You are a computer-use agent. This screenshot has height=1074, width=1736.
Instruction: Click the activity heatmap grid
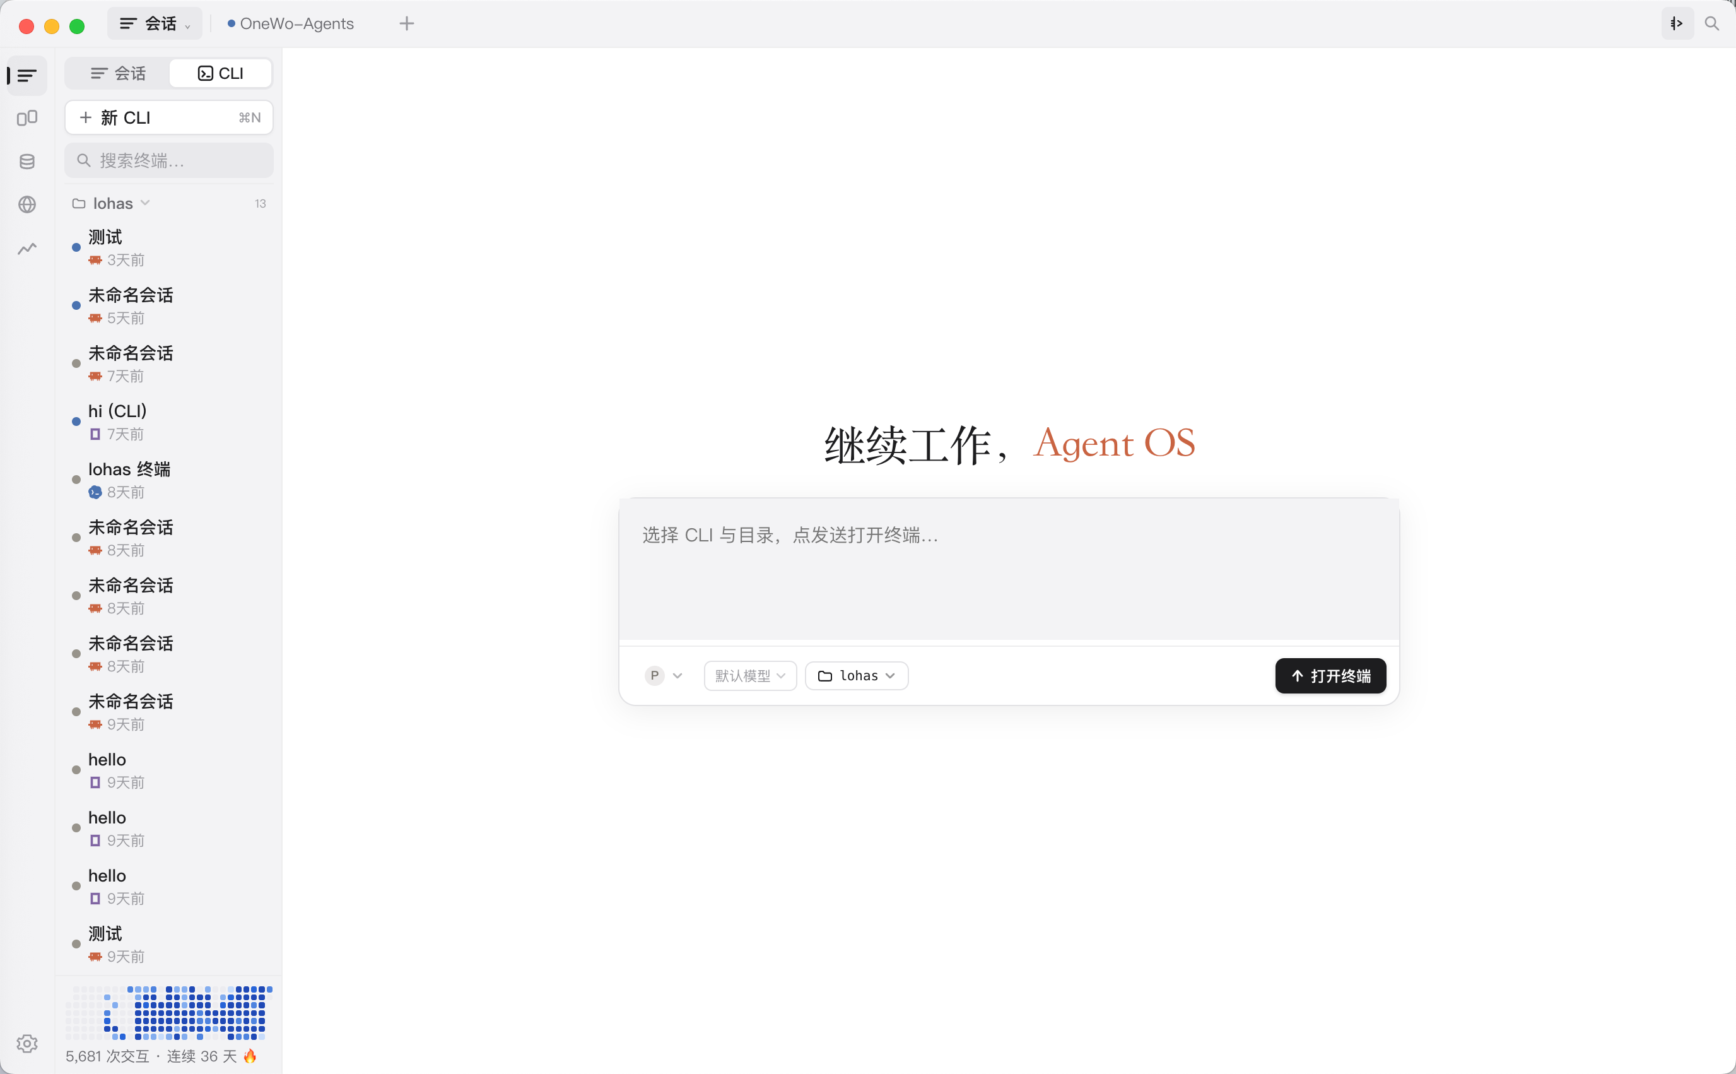pyautogui.click(x=169, y=1013)
